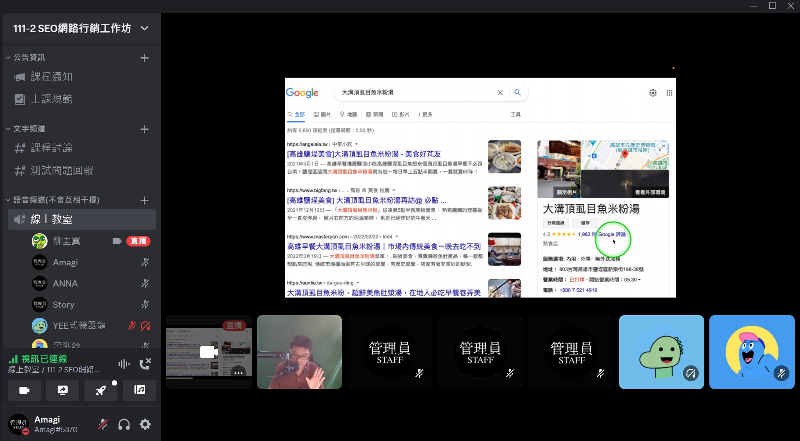800x441 pixels.
Task: Open Google settings gear in stream
Action: coord(653,93)
